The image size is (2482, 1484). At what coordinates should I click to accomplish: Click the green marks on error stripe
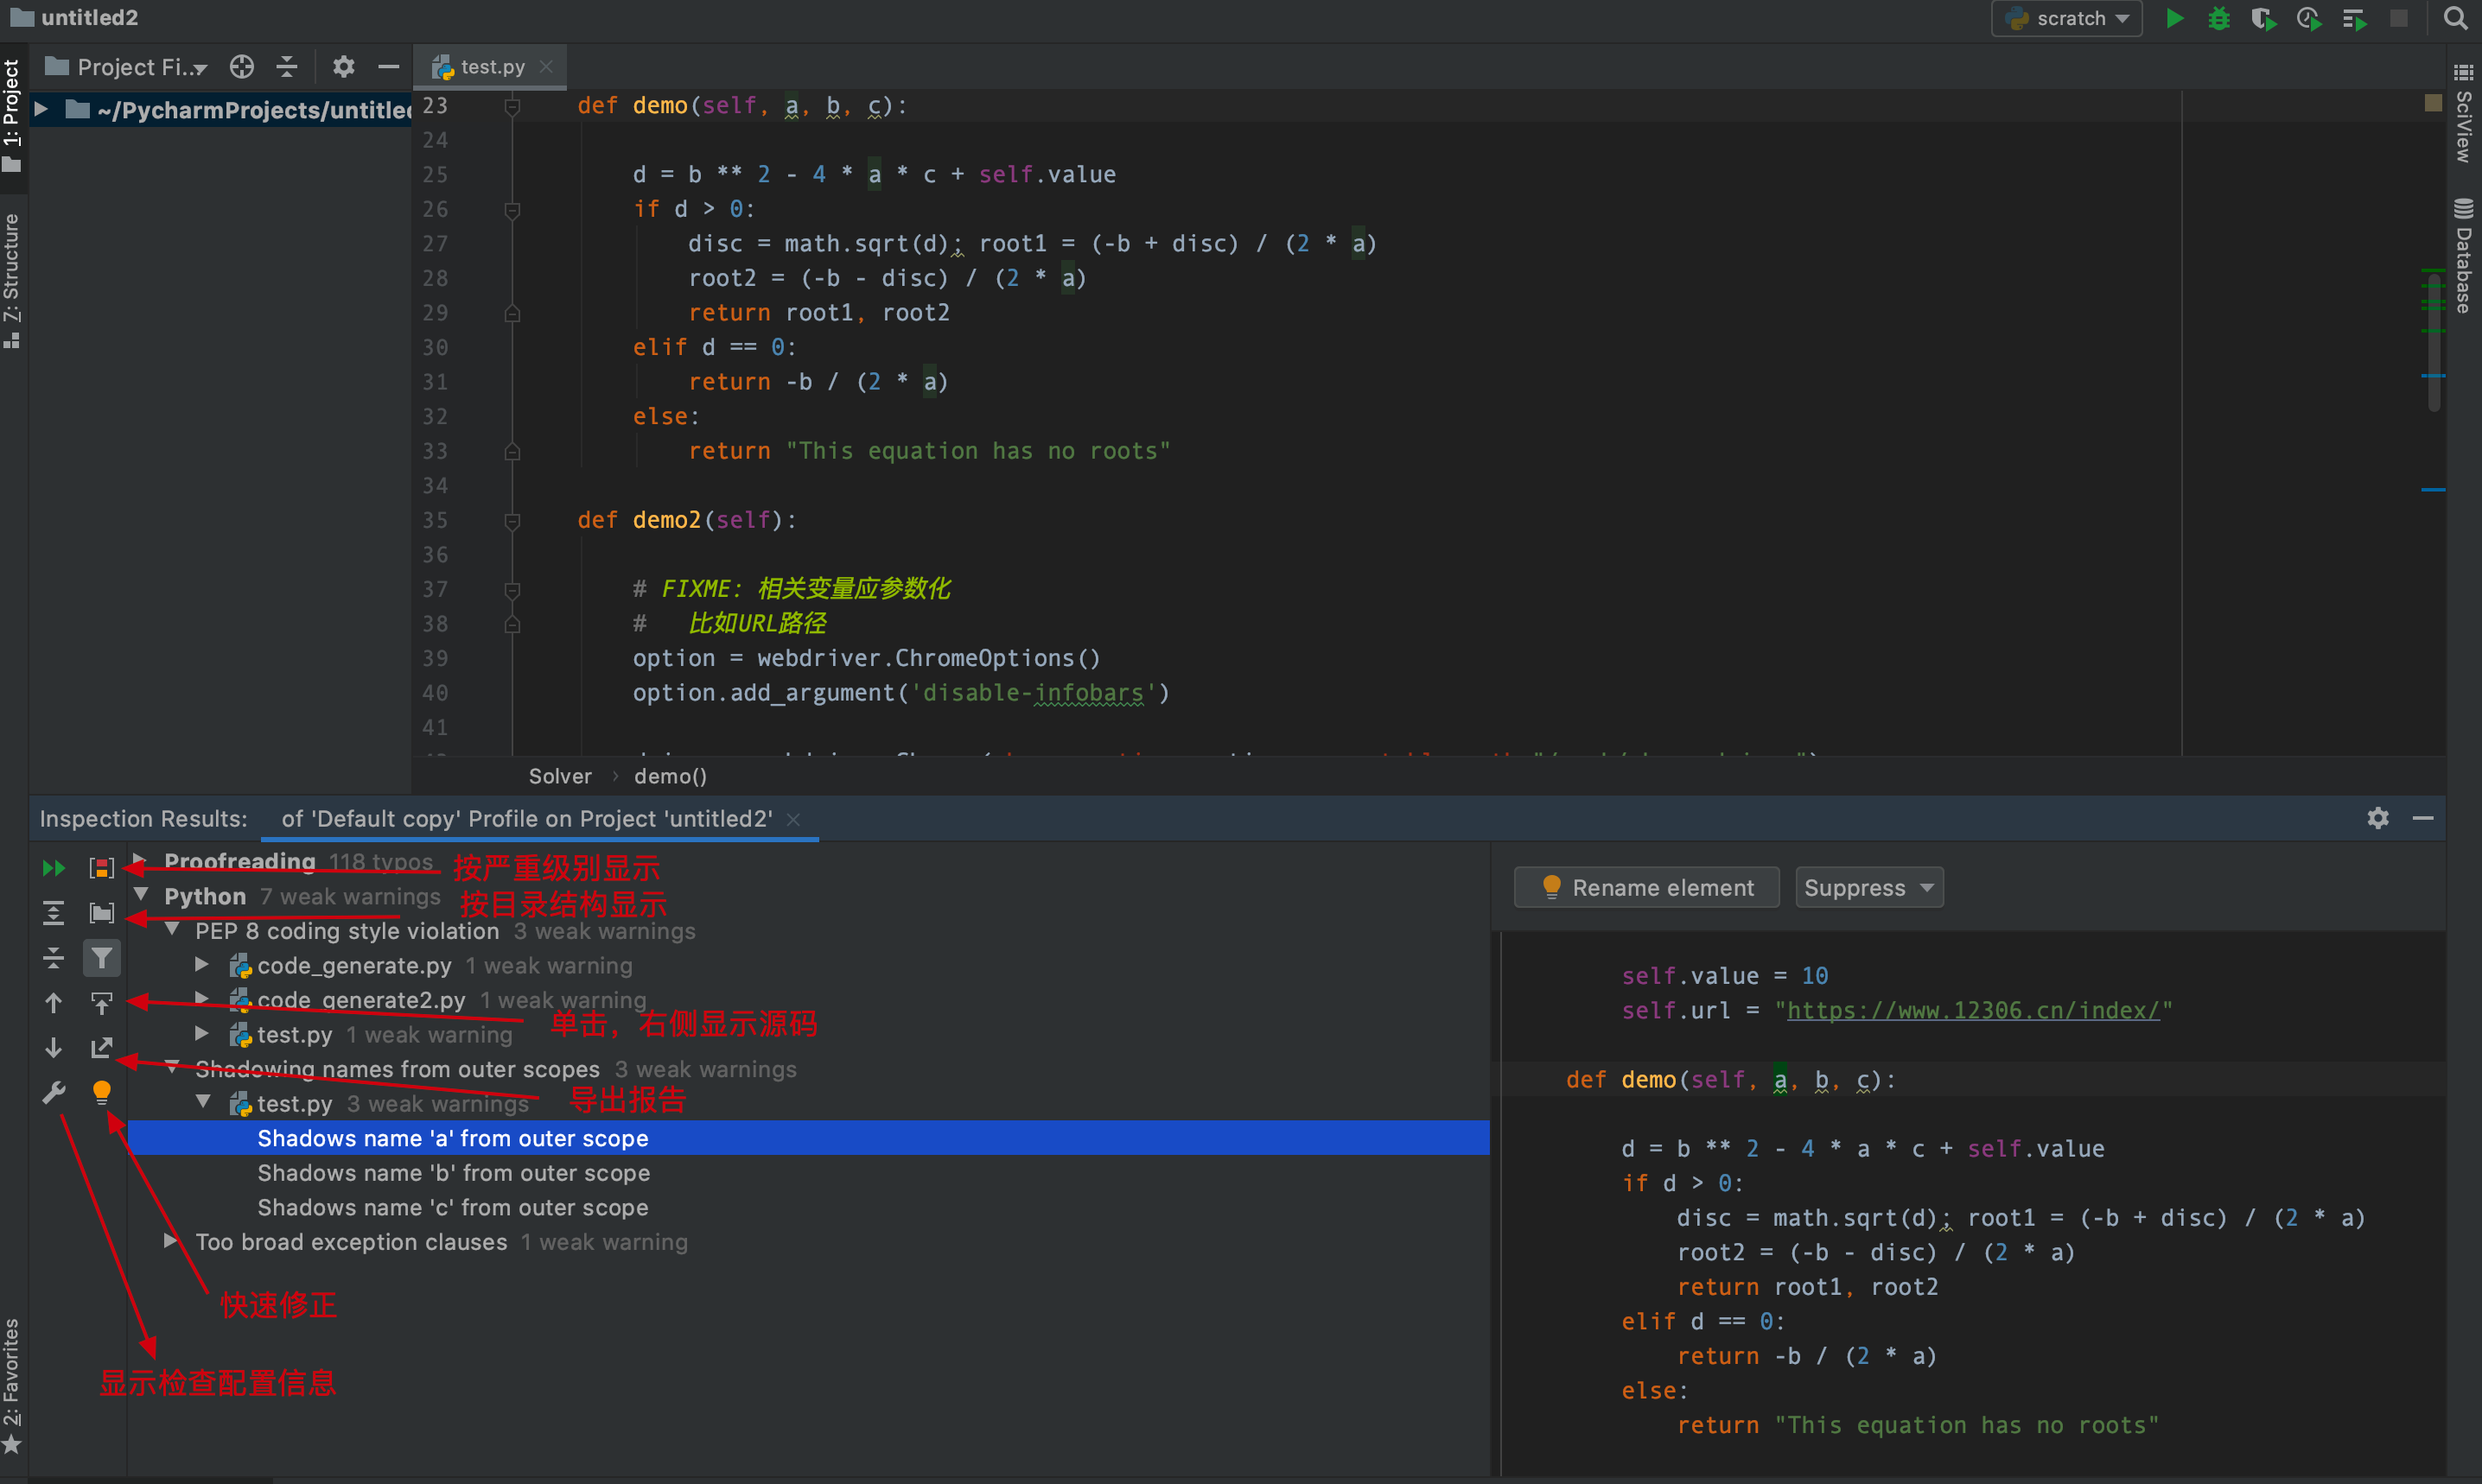(2433, 300)
